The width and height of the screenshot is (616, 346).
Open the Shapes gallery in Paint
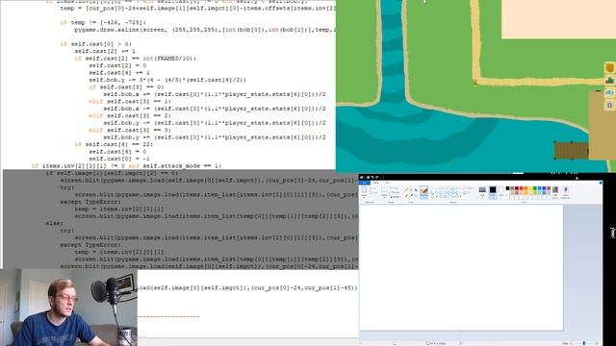445,192
